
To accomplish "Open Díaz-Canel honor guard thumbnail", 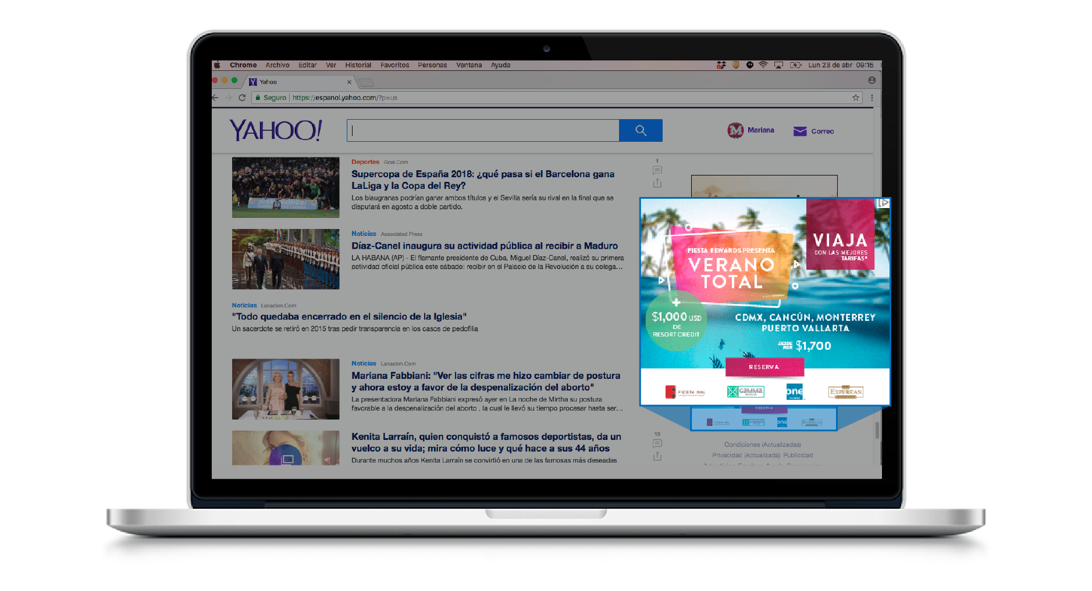I will click(286, 259).
